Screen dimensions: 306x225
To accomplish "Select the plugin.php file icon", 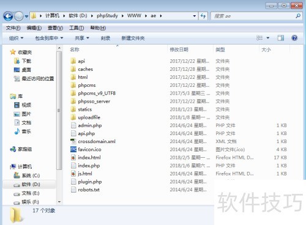I will point(73,182).
